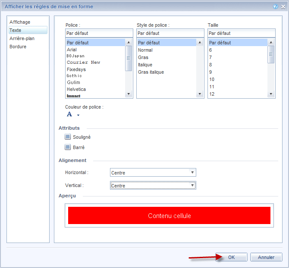Click the Style de police text field

coord(170,33)
